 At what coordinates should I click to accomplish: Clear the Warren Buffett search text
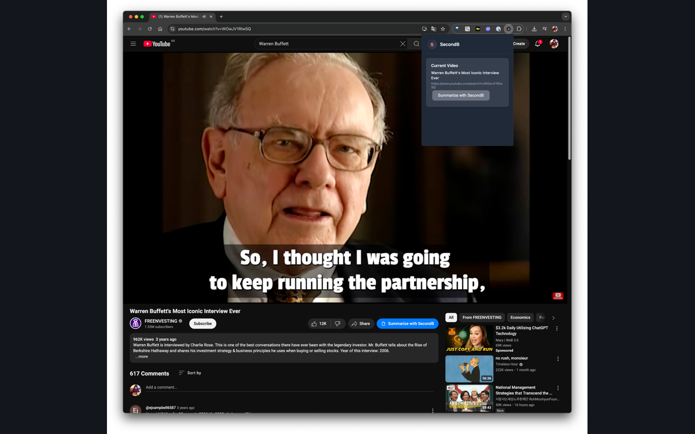(402, 44)
